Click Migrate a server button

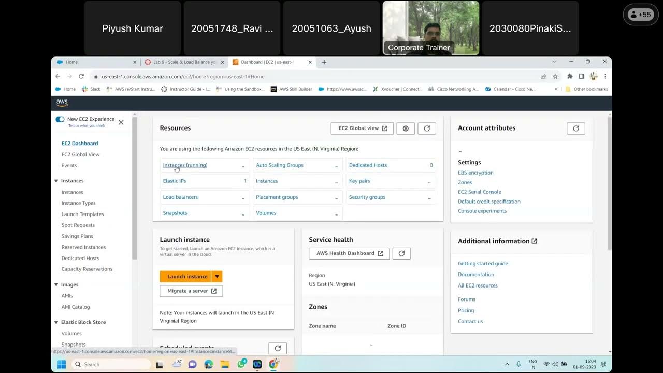point(192,291)
